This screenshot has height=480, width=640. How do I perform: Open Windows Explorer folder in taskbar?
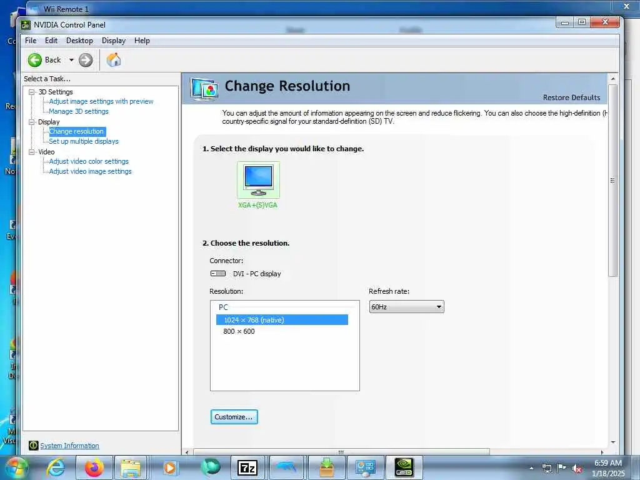tap(131, 467)
